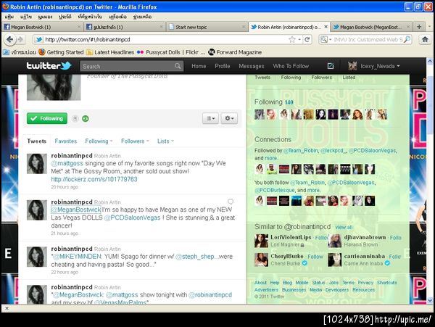Click CherylBurke profile picture
The image size is (435, 327).
261,260
